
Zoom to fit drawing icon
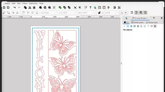point(45,7)
